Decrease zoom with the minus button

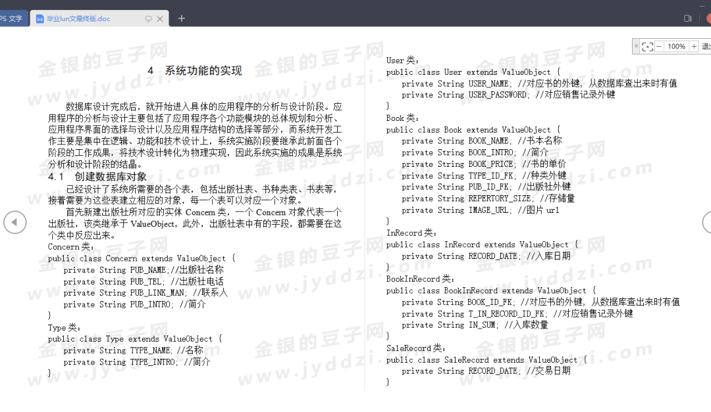[659, 46]
